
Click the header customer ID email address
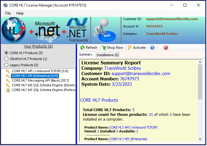click(x=172, y=19)
